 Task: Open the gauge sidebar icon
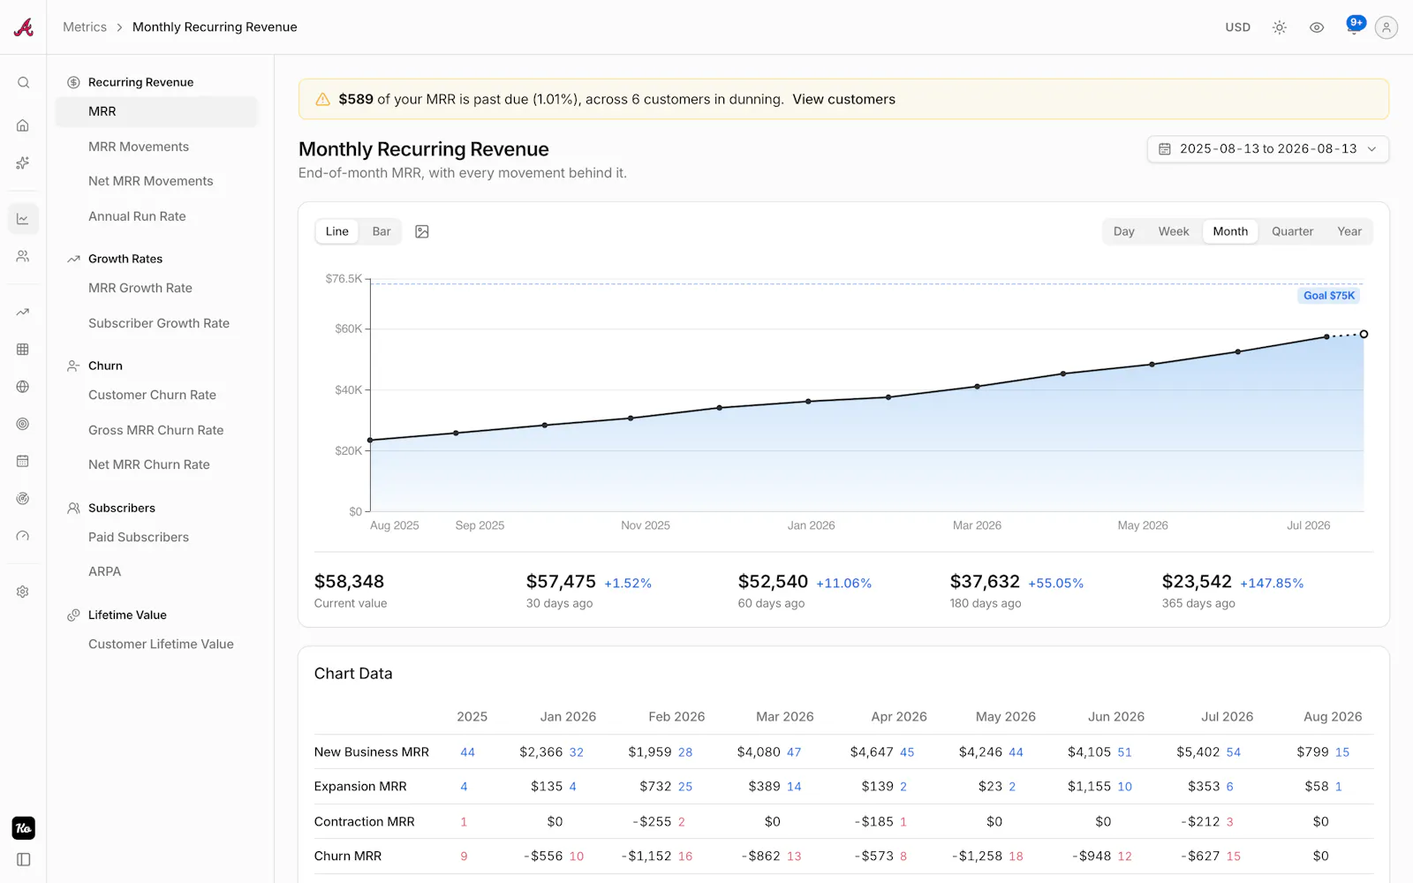pos(23,536)
